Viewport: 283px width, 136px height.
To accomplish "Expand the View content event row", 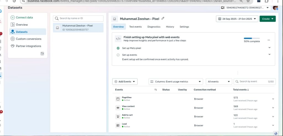I will click(x=273, y=108).
